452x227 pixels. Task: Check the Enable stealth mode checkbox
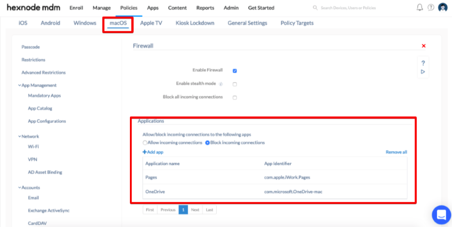tap(235, 84)
